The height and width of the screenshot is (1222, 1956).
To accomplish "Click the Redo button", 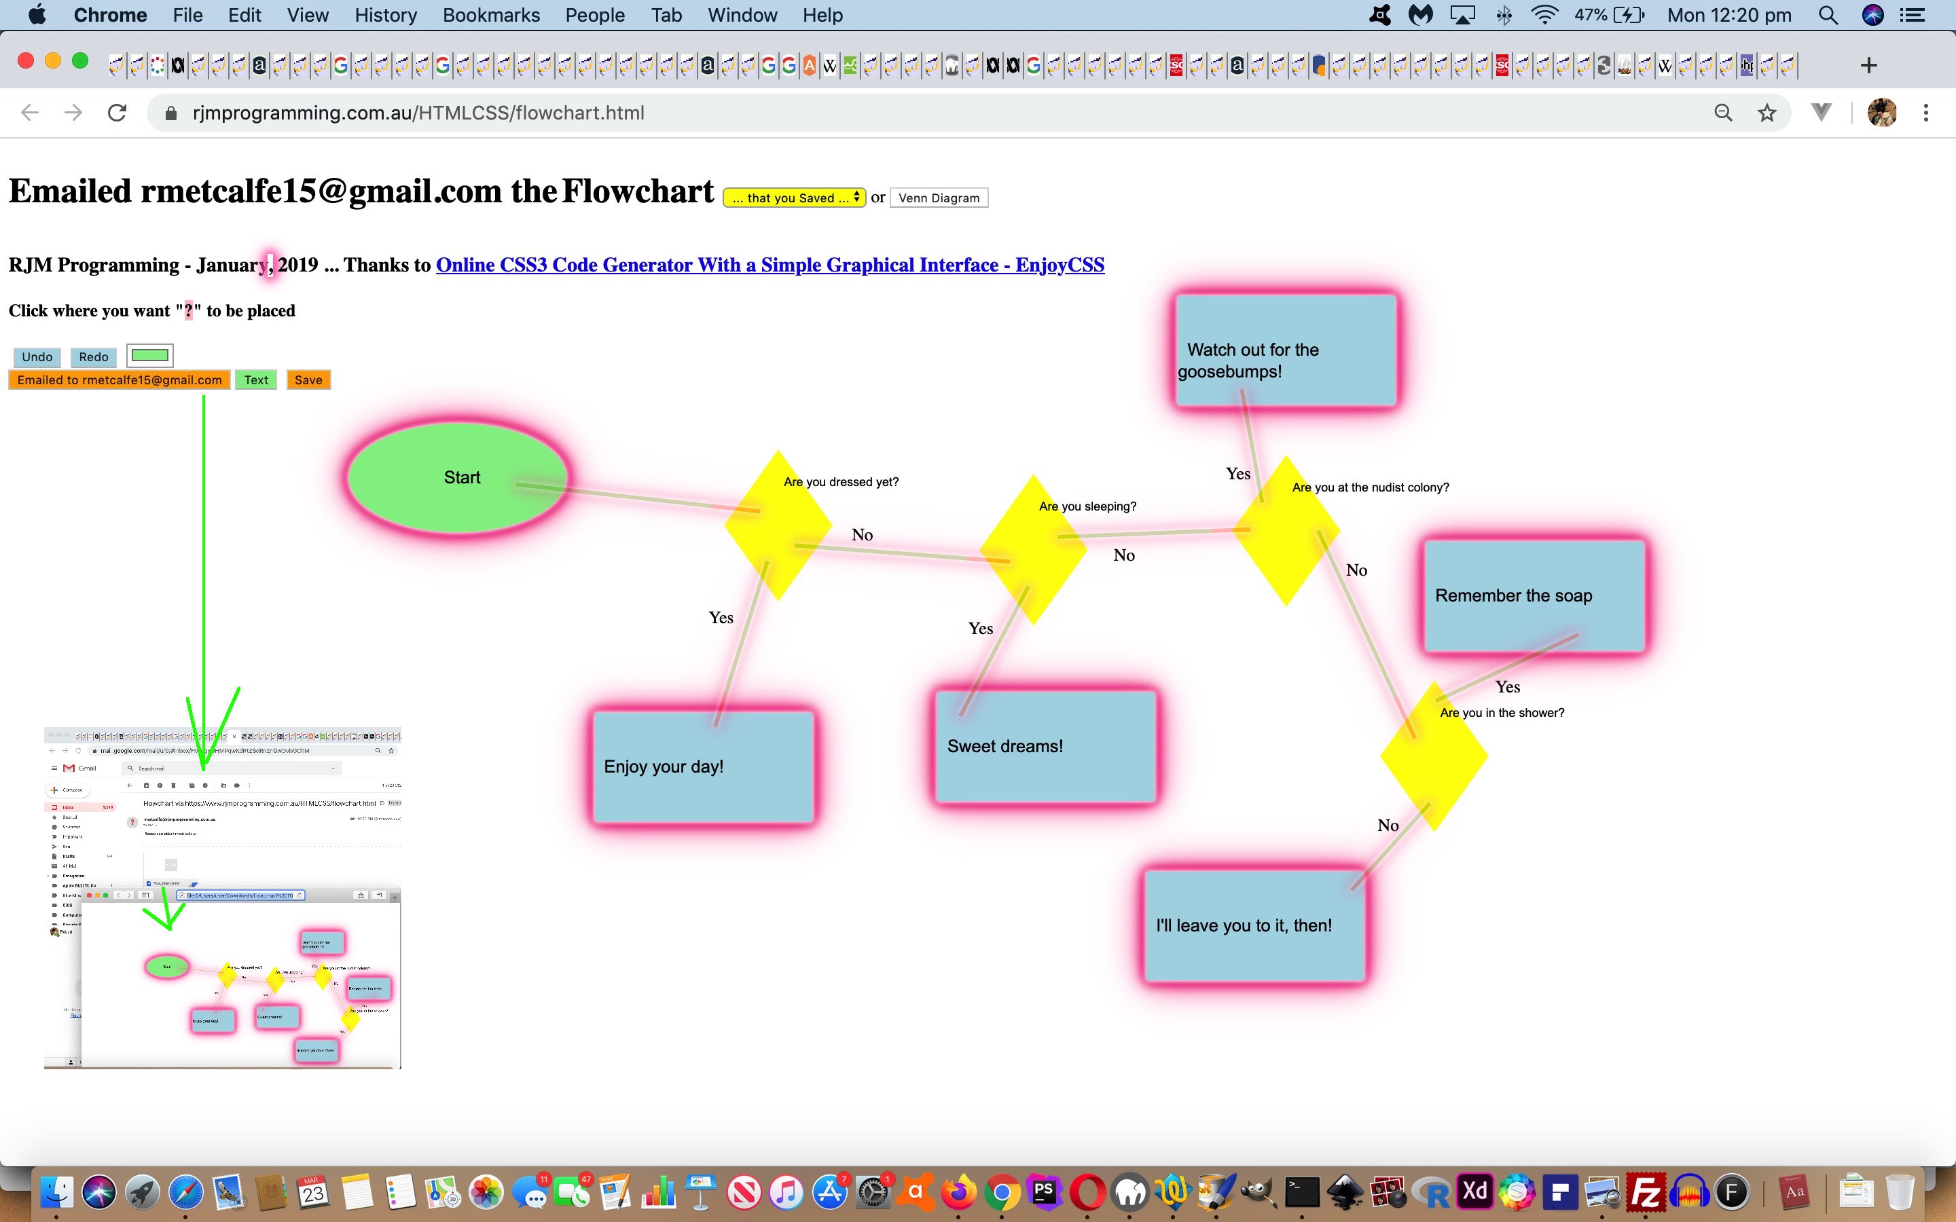I will click(93, 355).
